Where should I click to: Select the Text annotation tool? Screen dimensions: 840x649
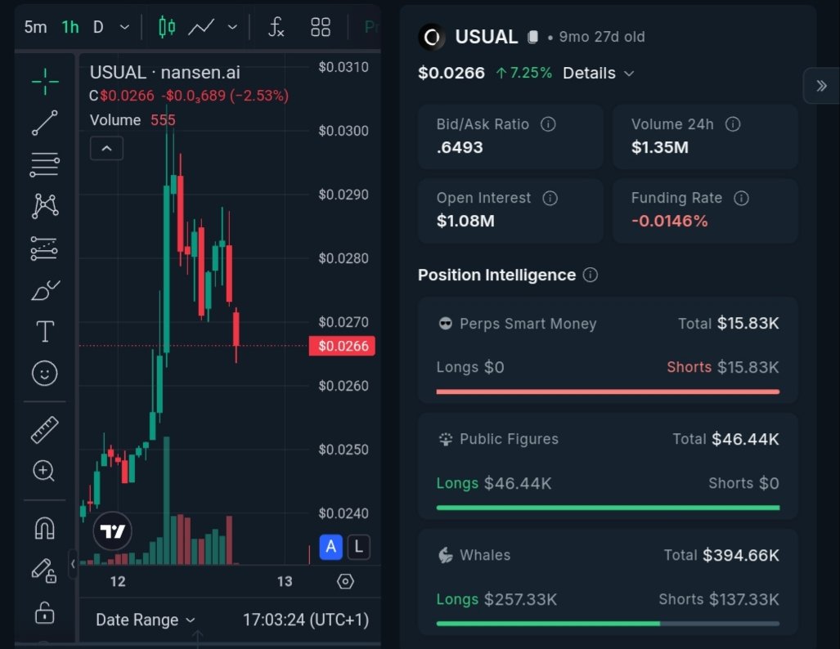click(x=45, y=332)
